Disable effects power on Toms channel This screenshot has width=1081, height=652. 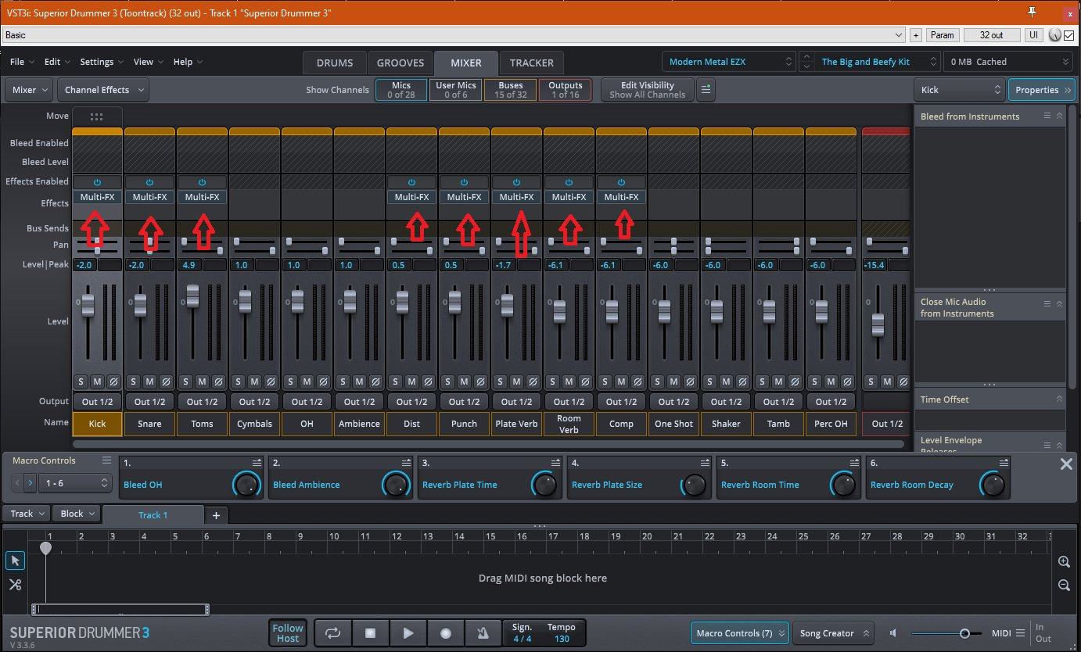202,182
